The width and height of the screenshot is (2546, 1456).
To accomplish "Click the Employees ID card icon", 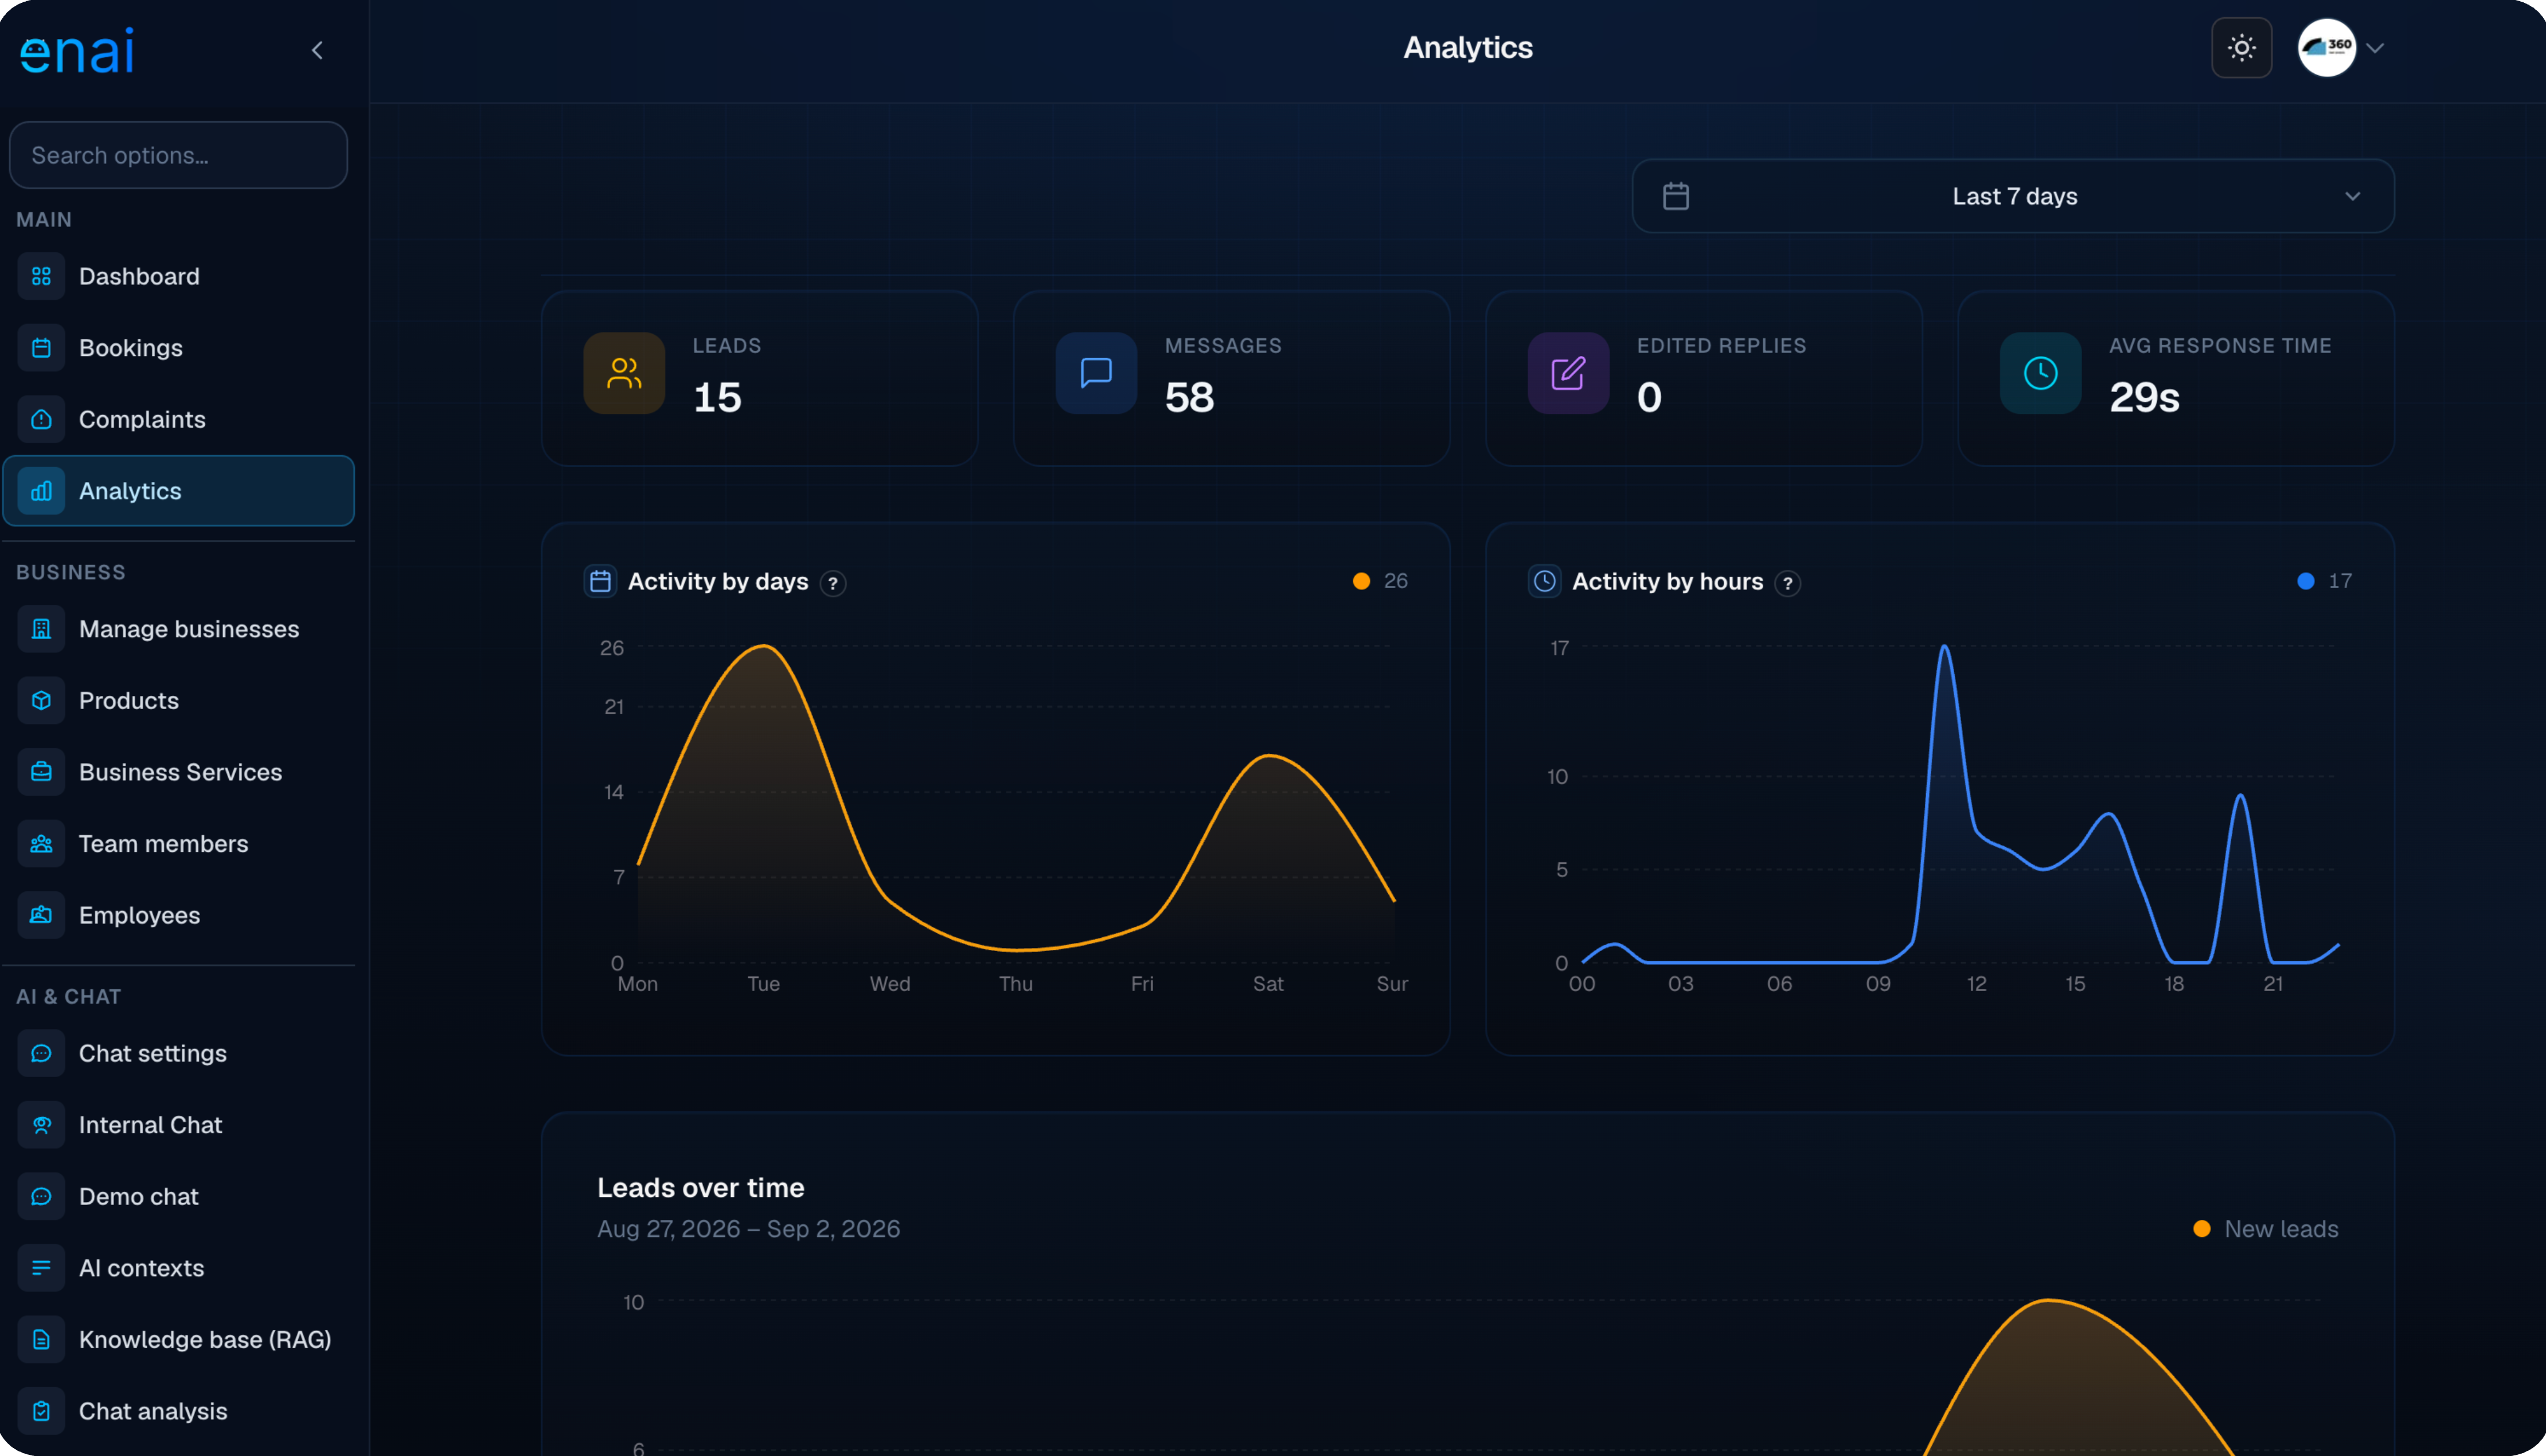I will (41, 915).
